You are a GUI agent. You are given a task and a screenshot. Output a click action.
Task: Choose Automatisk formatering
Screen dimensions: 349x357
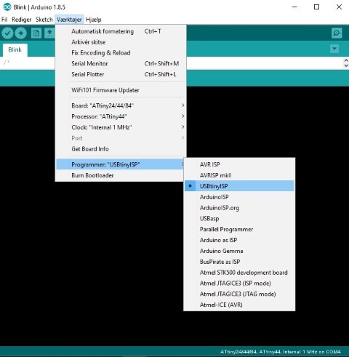[121, 31]
